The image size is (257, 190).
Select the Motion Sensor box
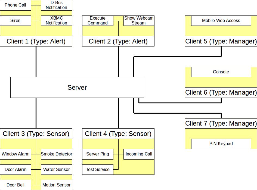point(57,185)
